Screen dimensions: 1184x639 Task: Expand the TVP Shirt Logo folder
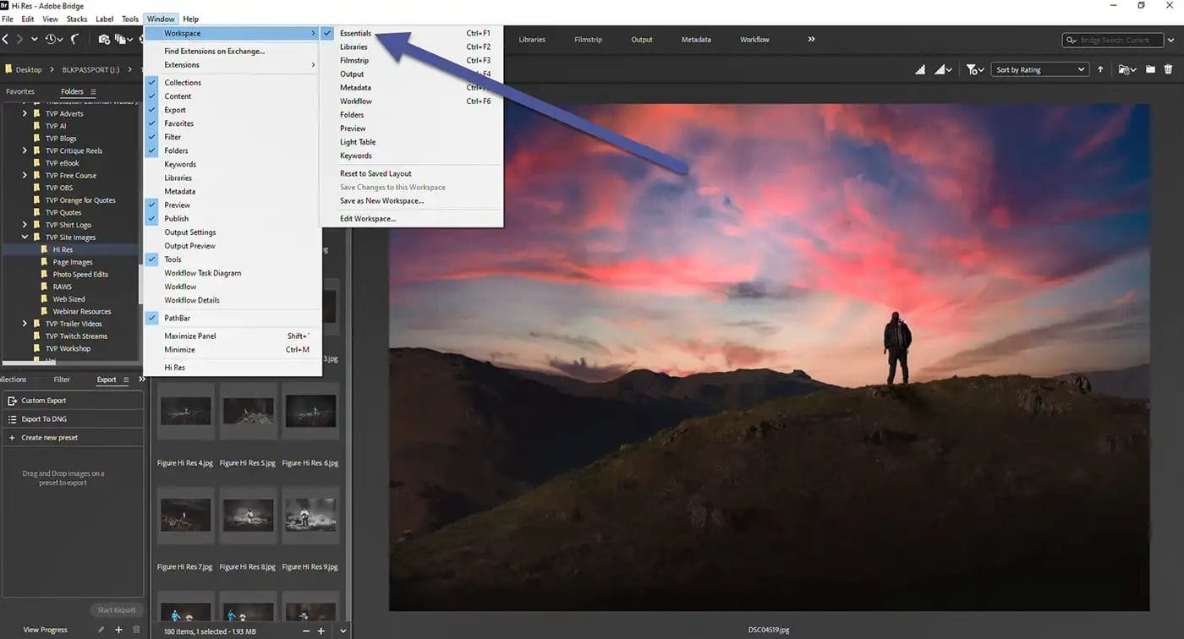coord(24,224)
